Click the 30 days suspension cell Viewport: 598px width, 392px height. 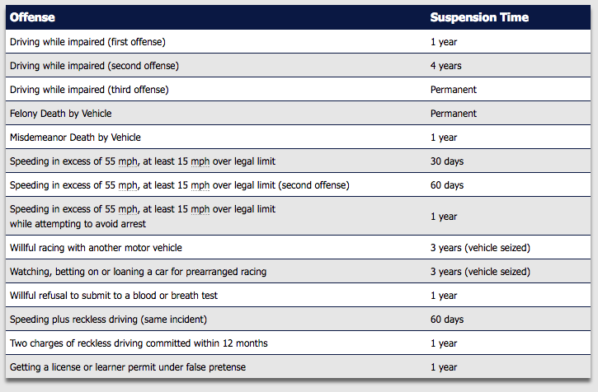tap(447, 161)
